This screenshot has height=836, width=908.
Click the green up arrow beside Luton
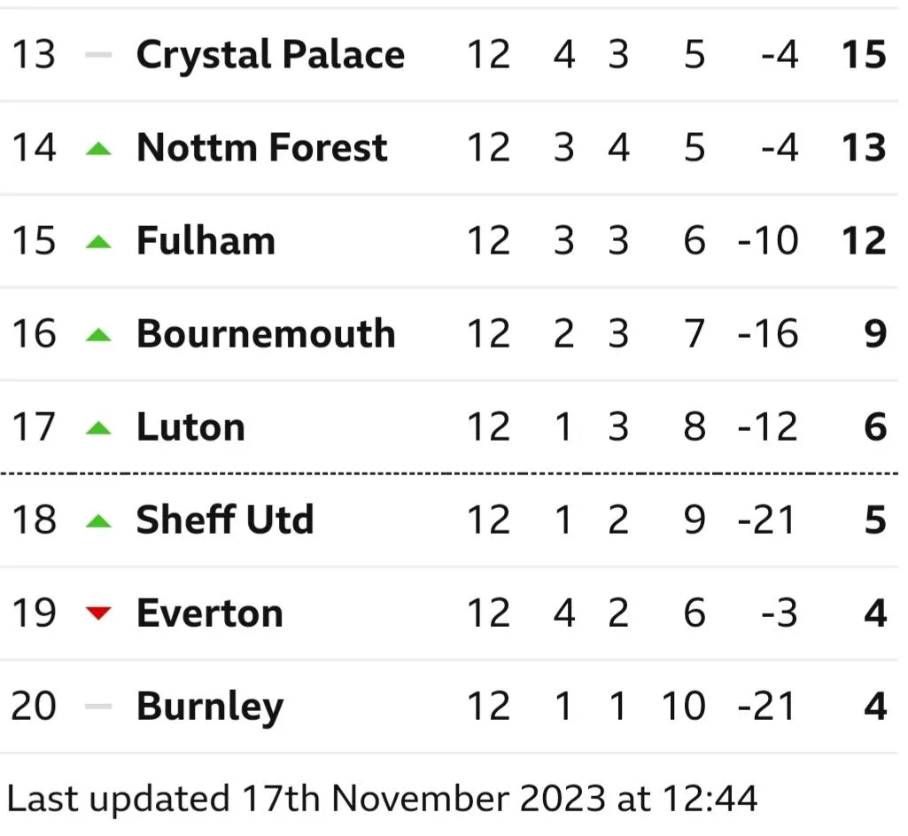[98, 428]
